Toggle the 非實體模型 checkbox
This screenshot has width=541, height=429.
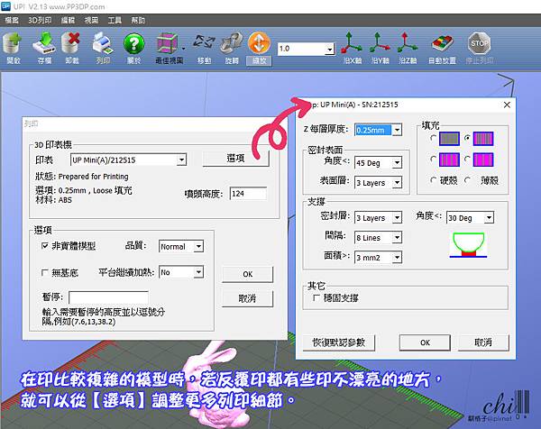(45, 245)
